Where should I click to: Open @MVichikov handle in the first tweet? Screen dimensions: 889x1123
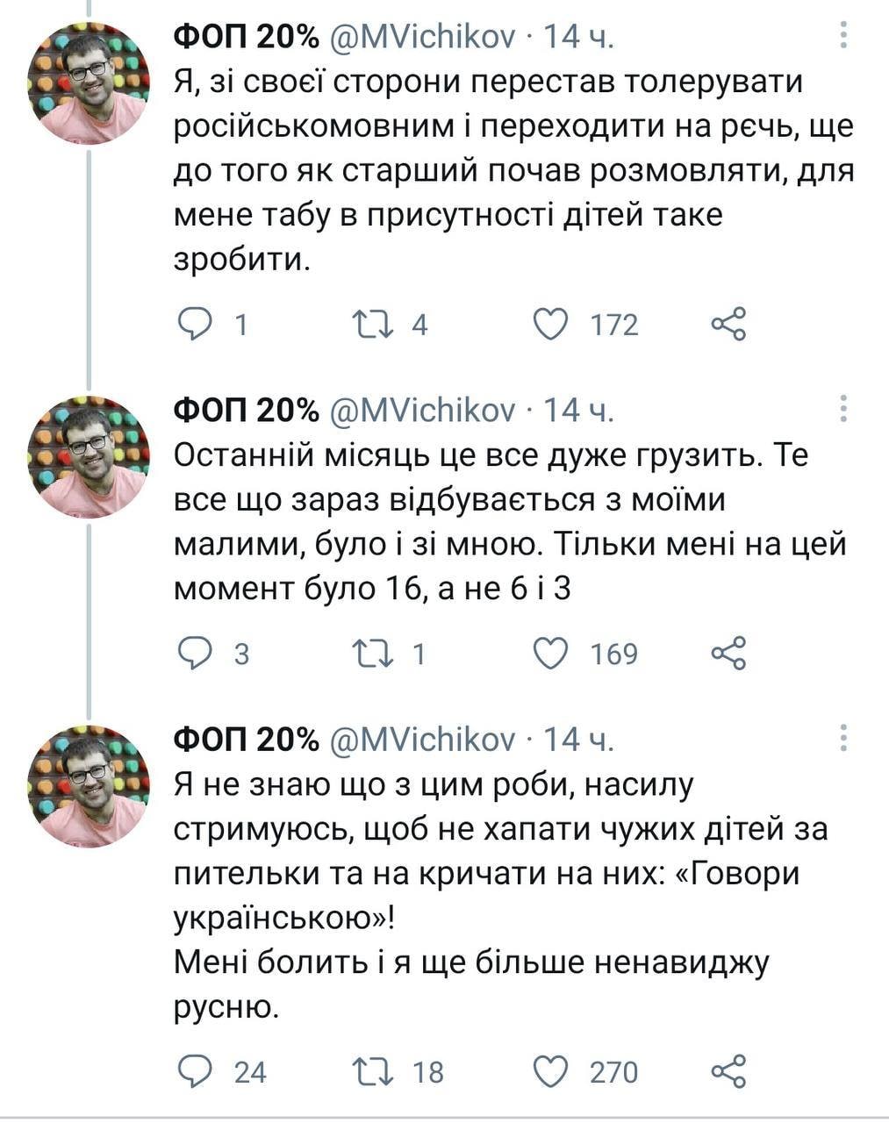point(422,37)
